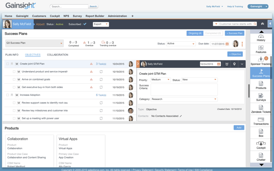The width and height of the screenshot is (274, 171).
Task: Click the customer search magnifier icon
Action: click(x=255, y=24)
